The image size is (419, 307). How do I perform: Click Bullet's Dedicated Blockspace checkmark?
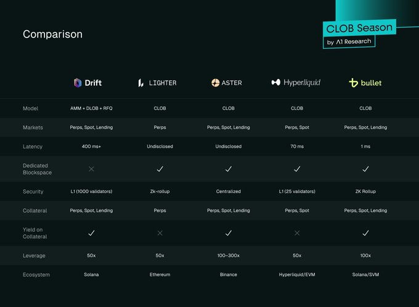pyautogui.click(x=365, y=168)
